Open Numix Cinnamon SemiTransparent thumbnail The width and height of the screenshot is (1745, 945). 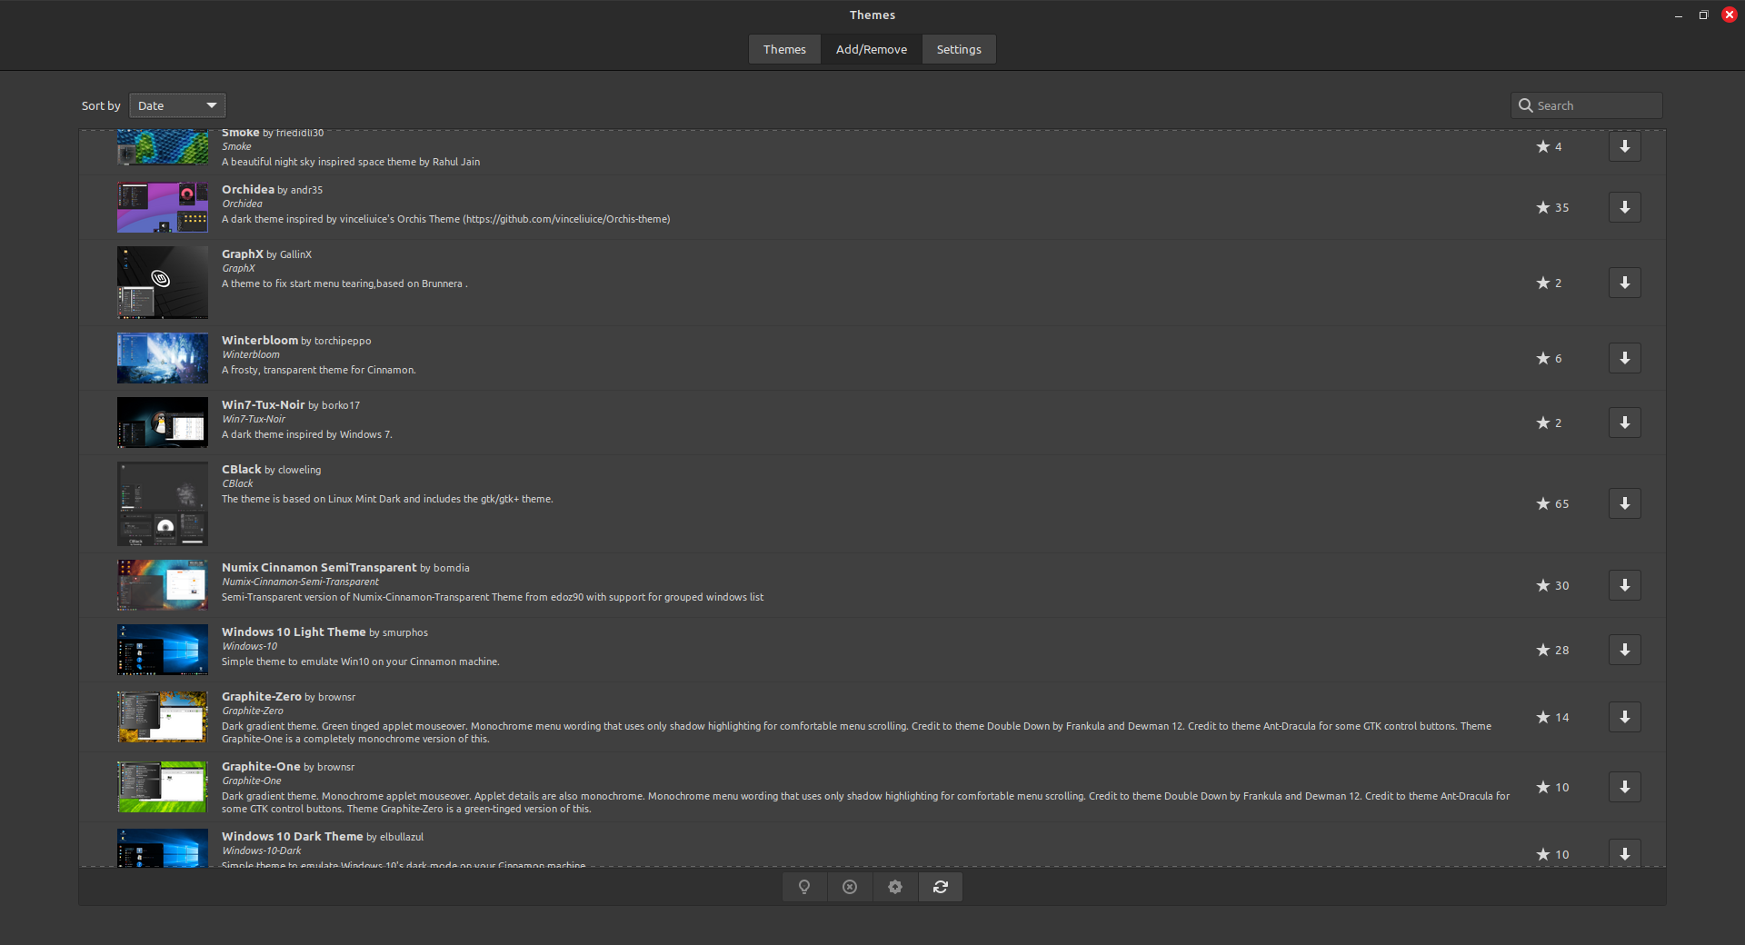coord(163,585)
